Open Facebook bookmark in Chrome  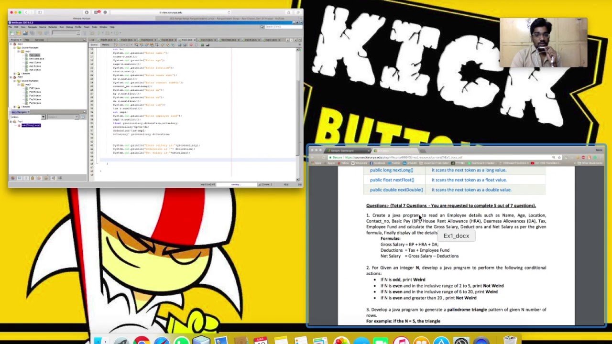click(x=378, y=163)
